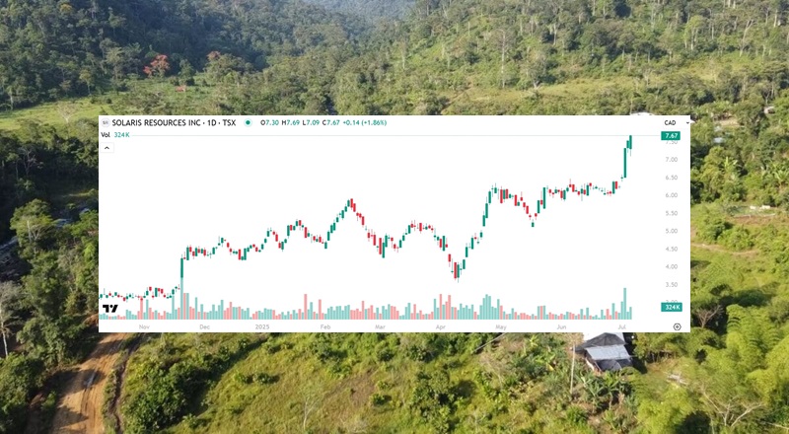The image size is (789, 434).
Task: Click the Nov label on the time axis
Action: point(144,326)
